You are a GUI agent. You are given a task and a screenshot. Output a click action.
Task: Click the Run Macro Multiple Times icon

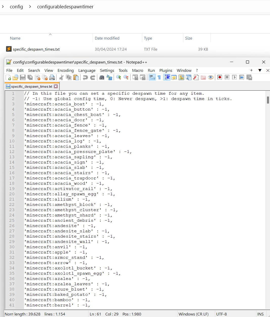coord(242,77)
